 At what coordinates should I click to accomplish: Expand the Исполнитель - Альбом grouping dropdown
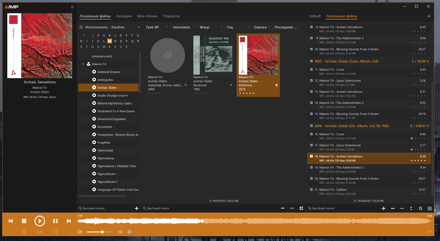point(139,27)
